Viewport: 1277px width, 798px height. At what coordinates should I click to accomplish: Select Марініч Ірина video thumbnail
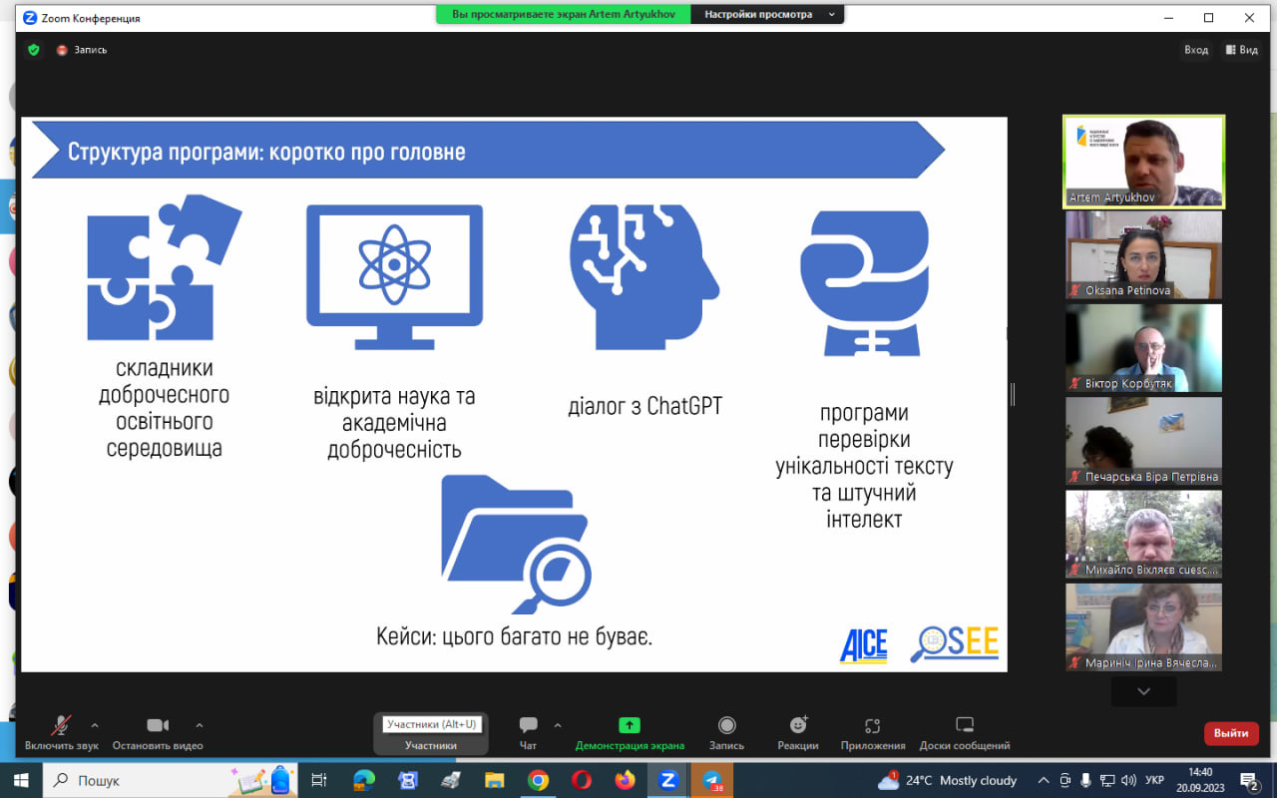(x=1143, y=626)
